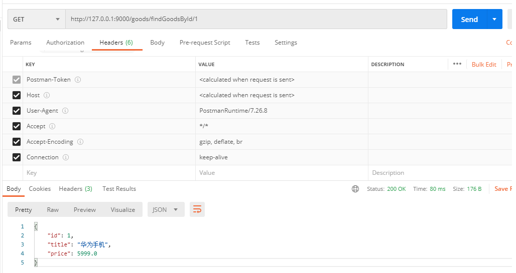The image size is (516, 273).
Task: Click the info icon beside User-Agent
Action: pyautogui.click(x=65, y=111)
